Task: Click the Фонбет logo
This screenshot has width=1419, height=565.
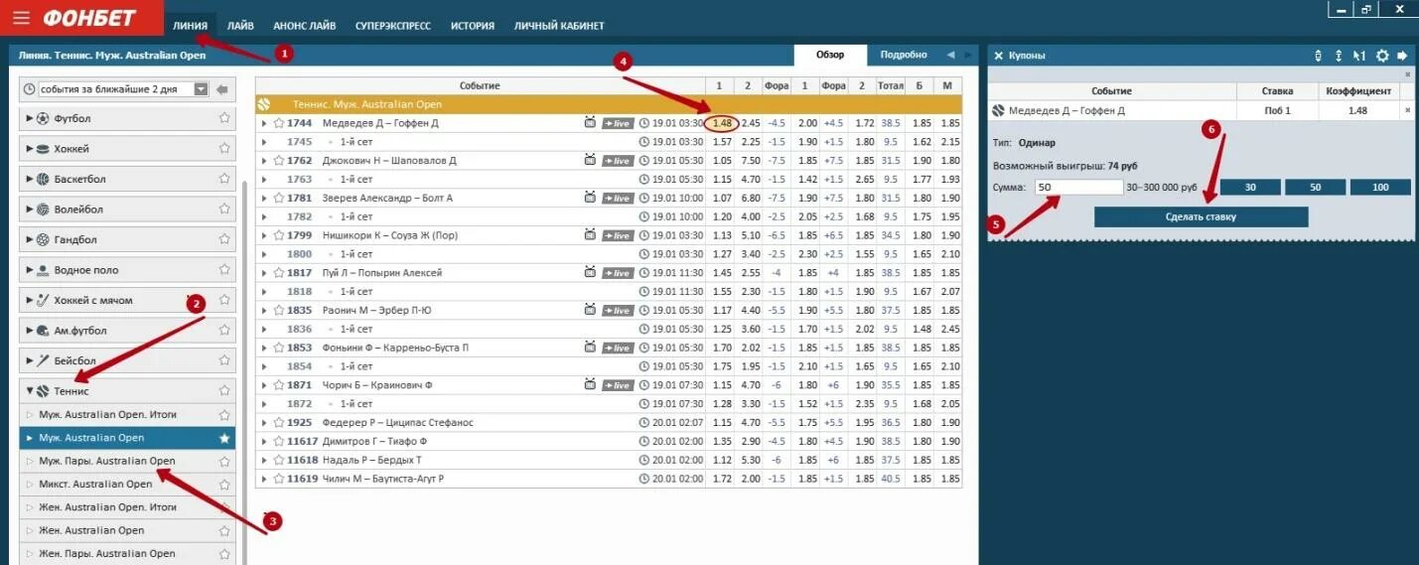Action: (x=87, y=18)
